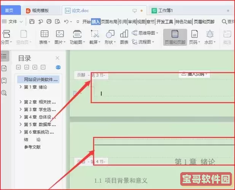The image size is (235, 190).
Task: Expand 第1章 绪论 in outline
Action: click(21, 87)
